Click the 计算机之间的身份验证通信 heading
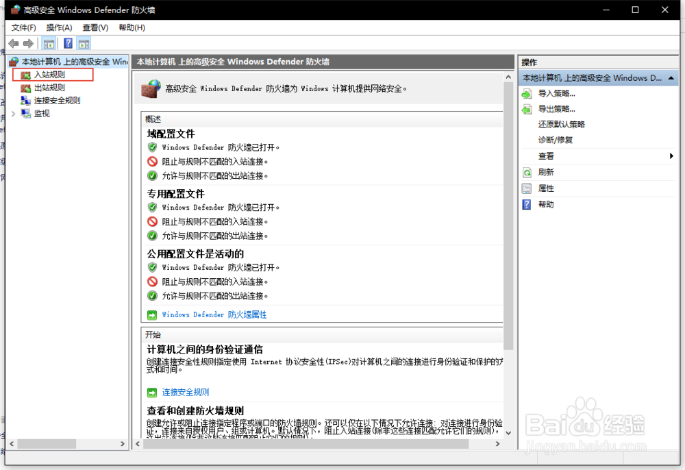685x470 pixels. [x=205, y=349]
